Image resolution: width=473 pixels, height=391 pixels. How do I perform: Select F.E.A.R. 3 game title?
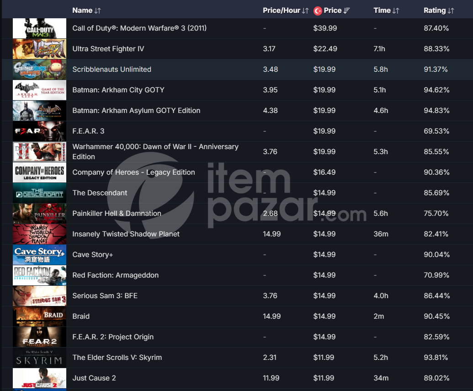88,131
